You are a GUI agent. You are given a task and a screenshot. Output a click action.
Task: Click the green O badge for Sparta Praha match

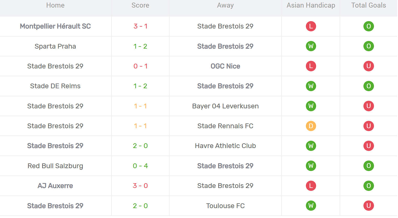368,46
